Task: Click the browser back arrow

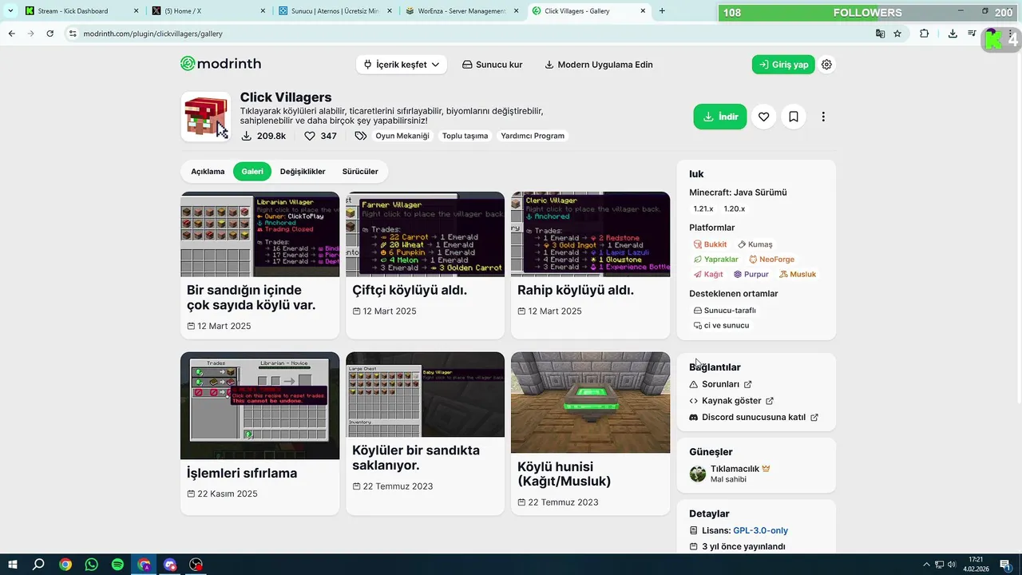Action: coord(11,34)
